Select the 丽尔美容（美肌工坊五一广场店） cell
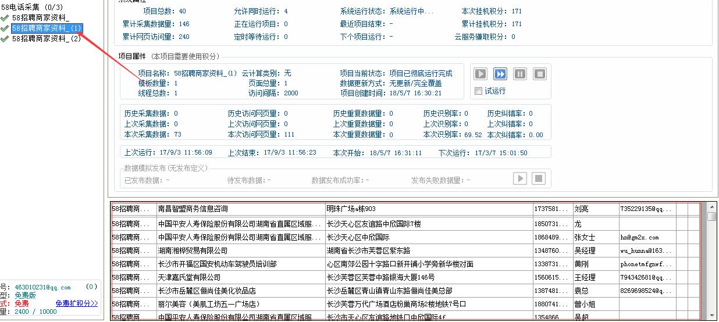 click(x=241, y=304)
